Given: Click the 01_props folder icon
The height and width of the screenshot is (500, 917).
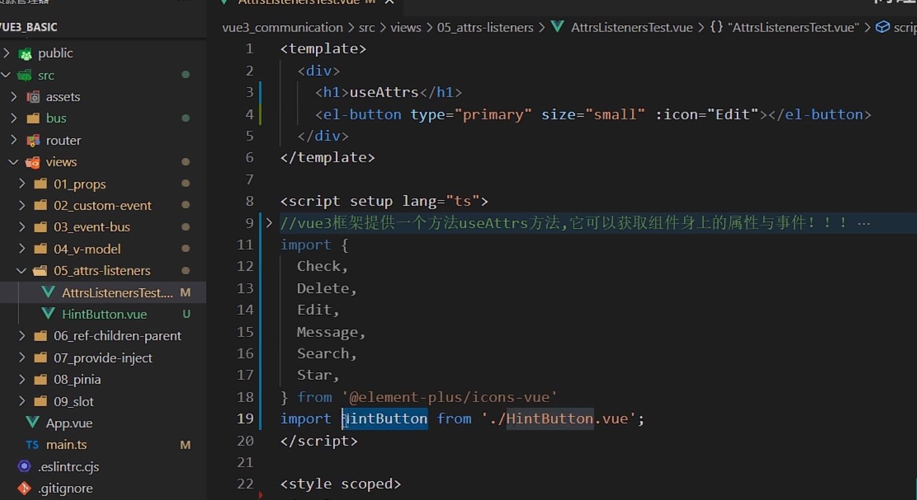Looking at the screenshot, I should pos(41,183).
